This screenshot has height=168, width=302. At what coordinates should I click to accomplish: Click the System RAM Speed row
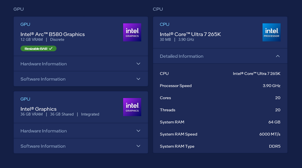220,134
